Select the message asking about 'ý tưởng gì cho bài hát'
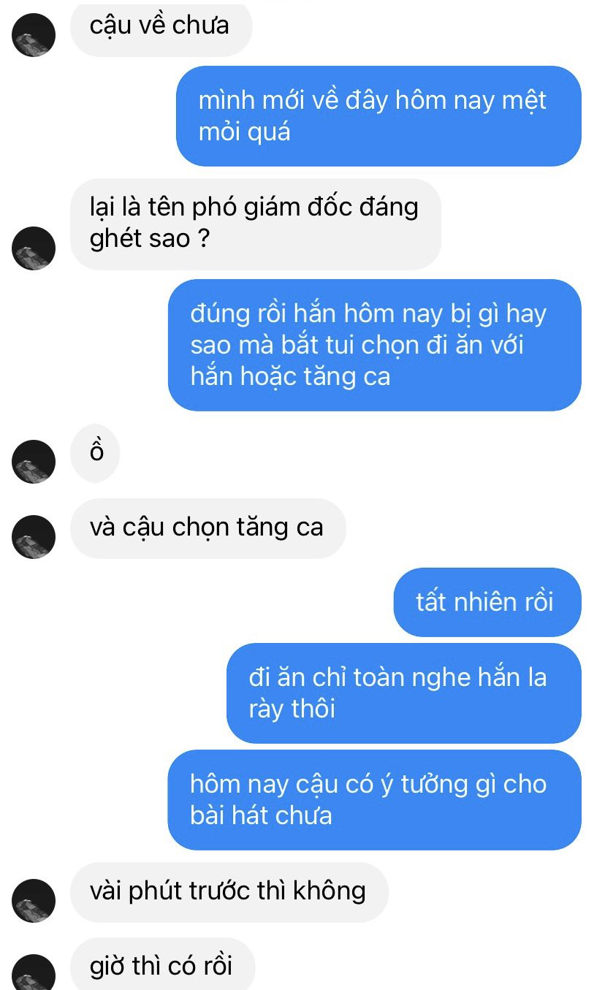This screenshot has width=605, height=990. [x=375, y=799]
